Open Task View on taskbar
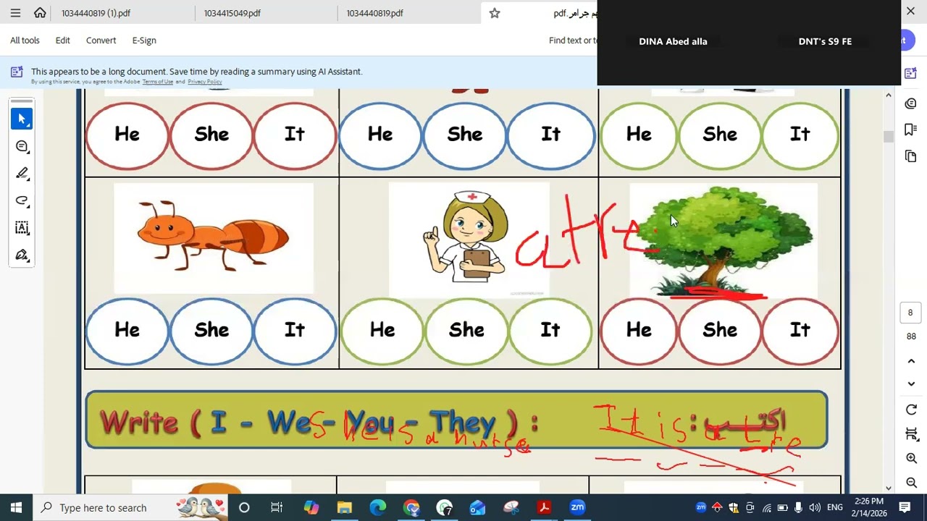 click(x=277, y=507)
